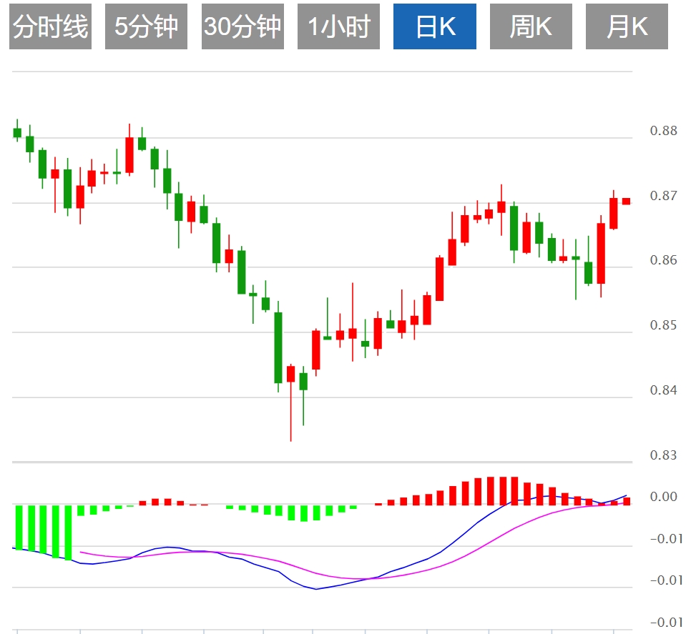Viewport: 696px width, 634px height.
Task: Click the red candle with the lowest wick
Action: click(291, 374)
